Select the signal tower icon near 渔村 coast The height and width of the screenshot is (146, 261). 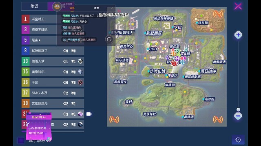point(114,119)
